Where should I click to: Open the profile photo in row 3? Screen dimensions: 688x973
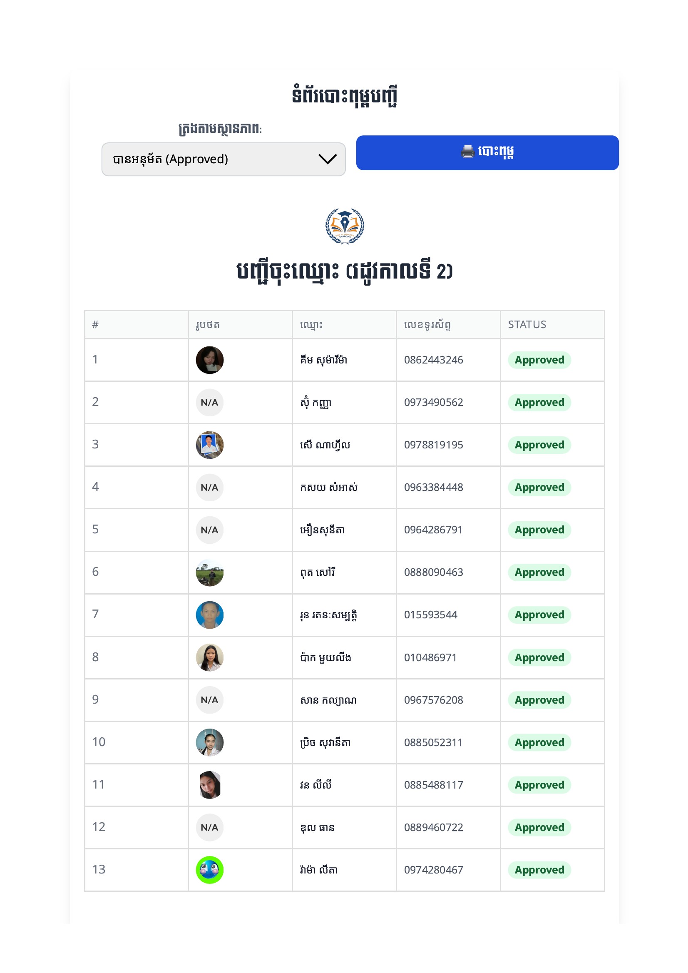click(210, 445)
